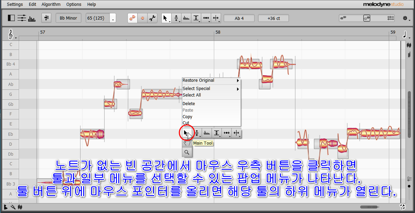415x213 pixels.
Task: Open the gear settings dropdown
Action: pyautogui.click(x=406, y=18)
